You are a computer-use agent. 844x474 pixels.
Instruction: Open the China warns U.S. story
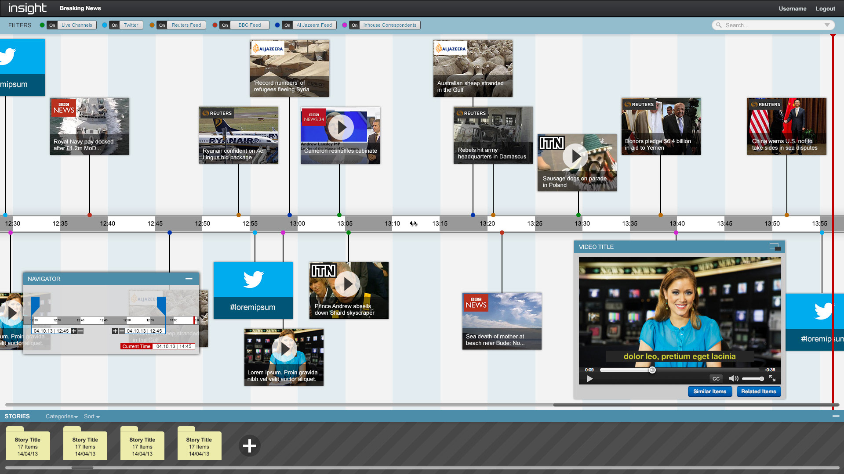pyautogui.click(x=786, y=126)
